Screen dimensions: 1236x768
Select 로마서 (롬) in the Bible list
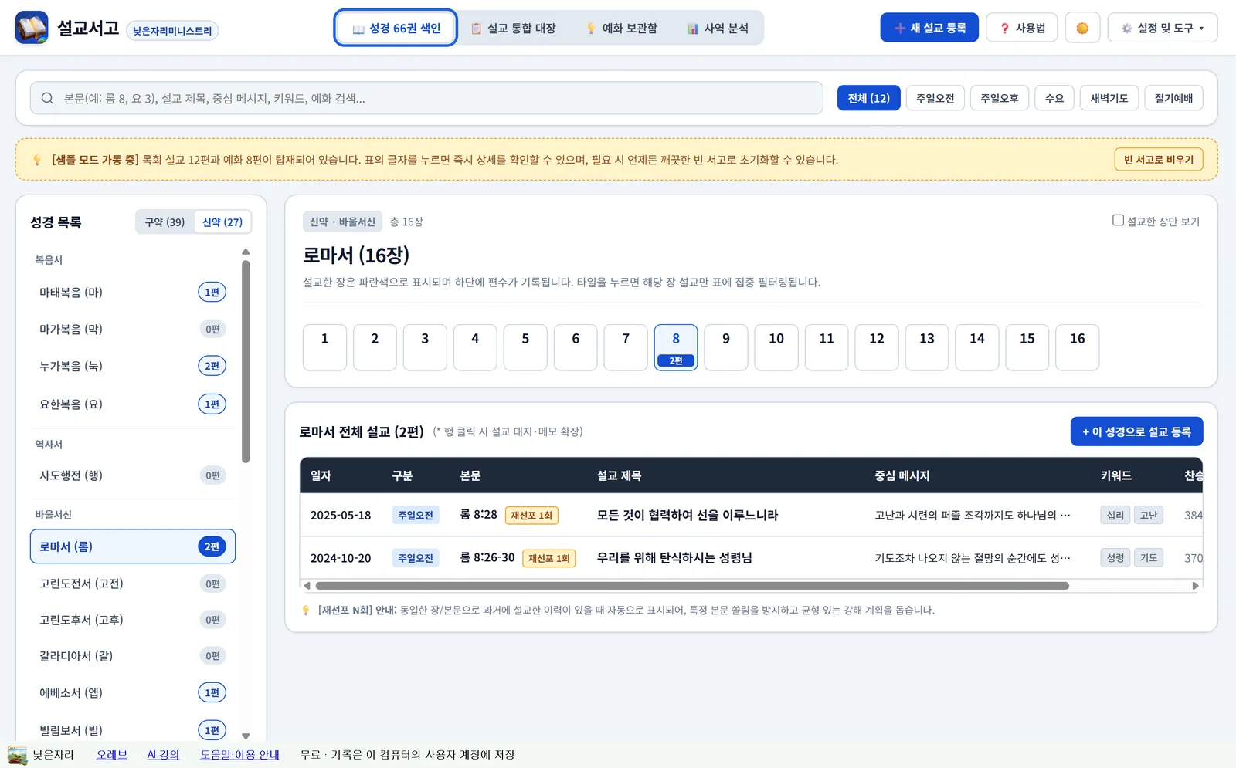[133, 546]
